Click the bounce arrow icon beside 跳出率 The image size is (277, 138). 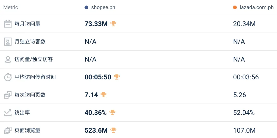(8, 112)
